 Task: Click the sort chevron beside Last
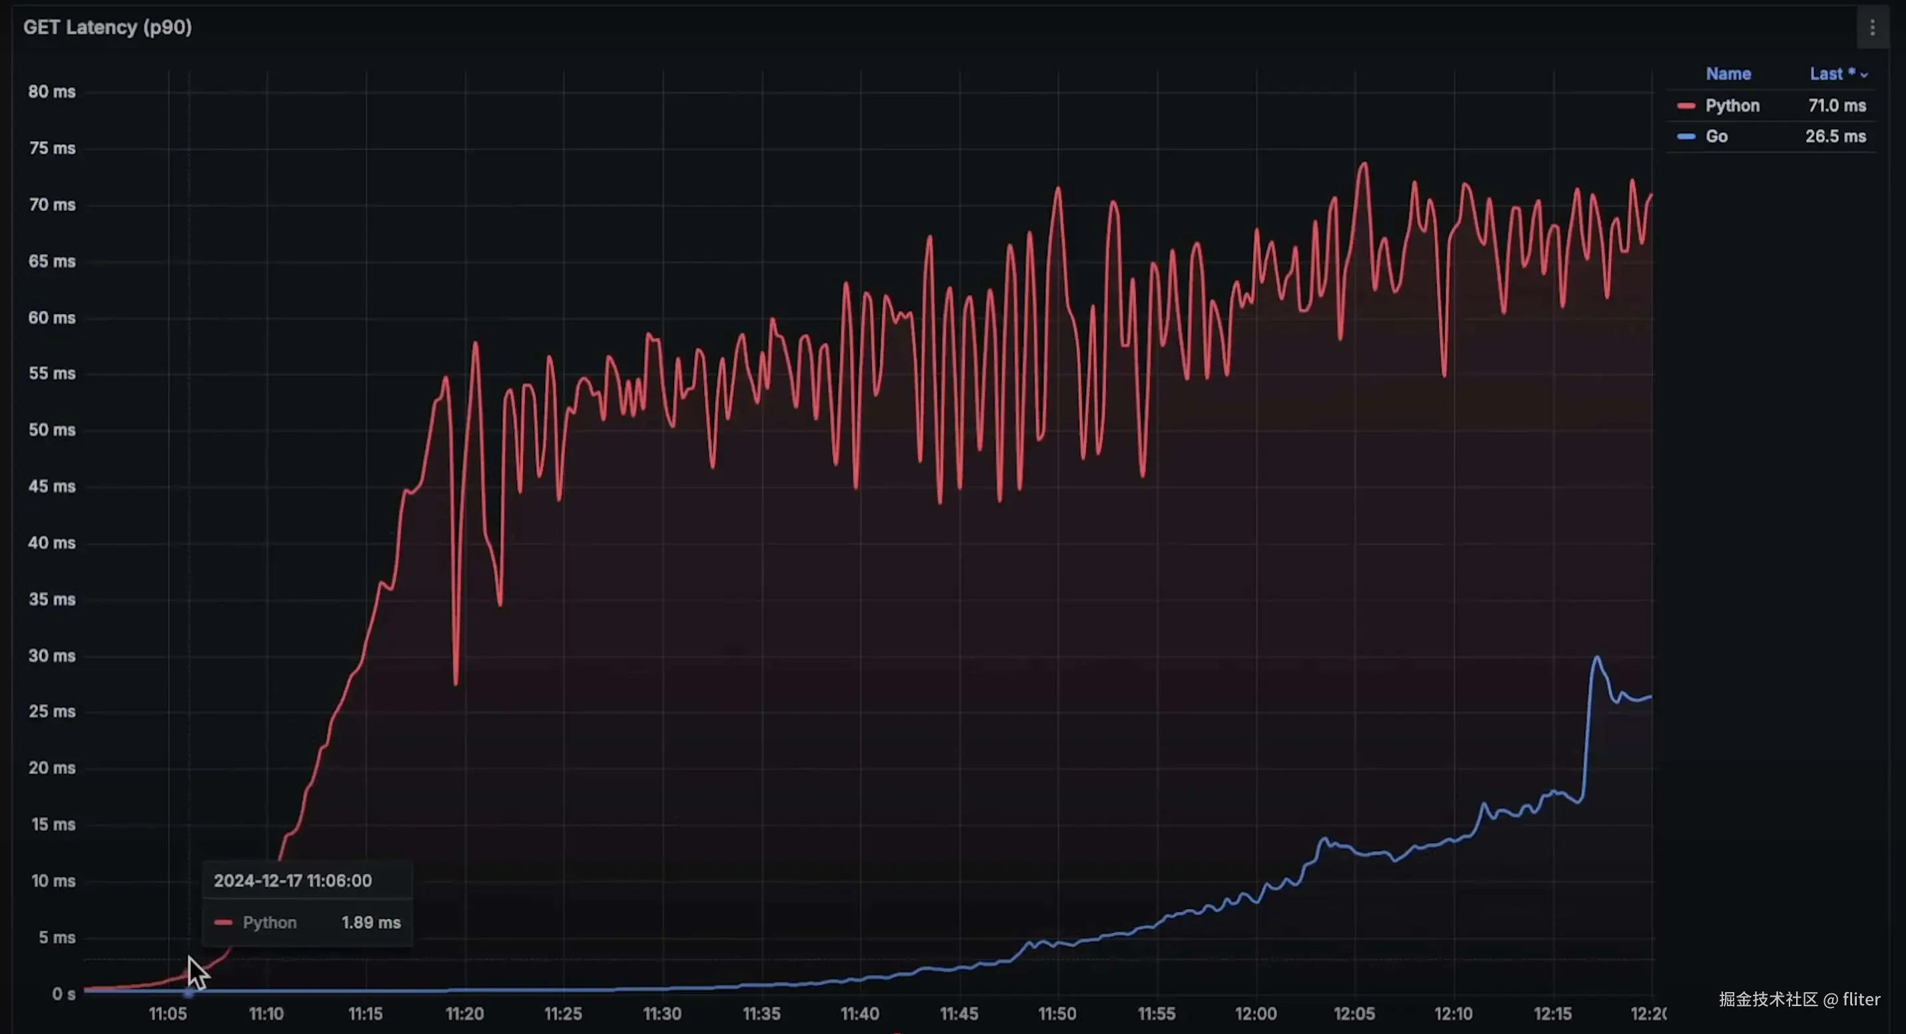tap(1864, 75)
